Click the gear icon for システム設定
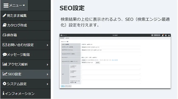 [4, 84]
